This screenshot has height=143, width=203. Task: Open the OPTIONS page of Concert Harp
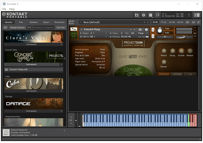[177, 74]
